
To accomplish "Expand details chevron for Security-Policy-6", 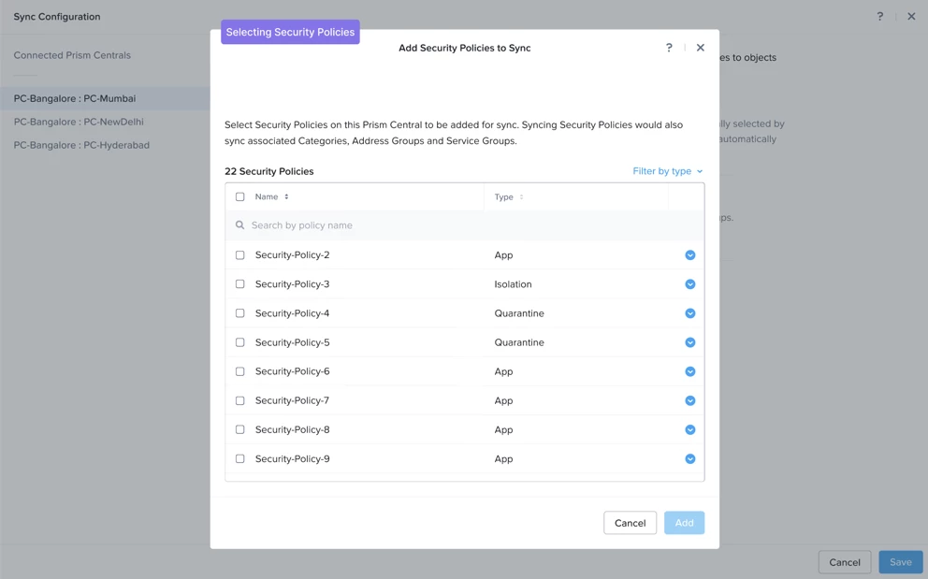I will point(690,371).
